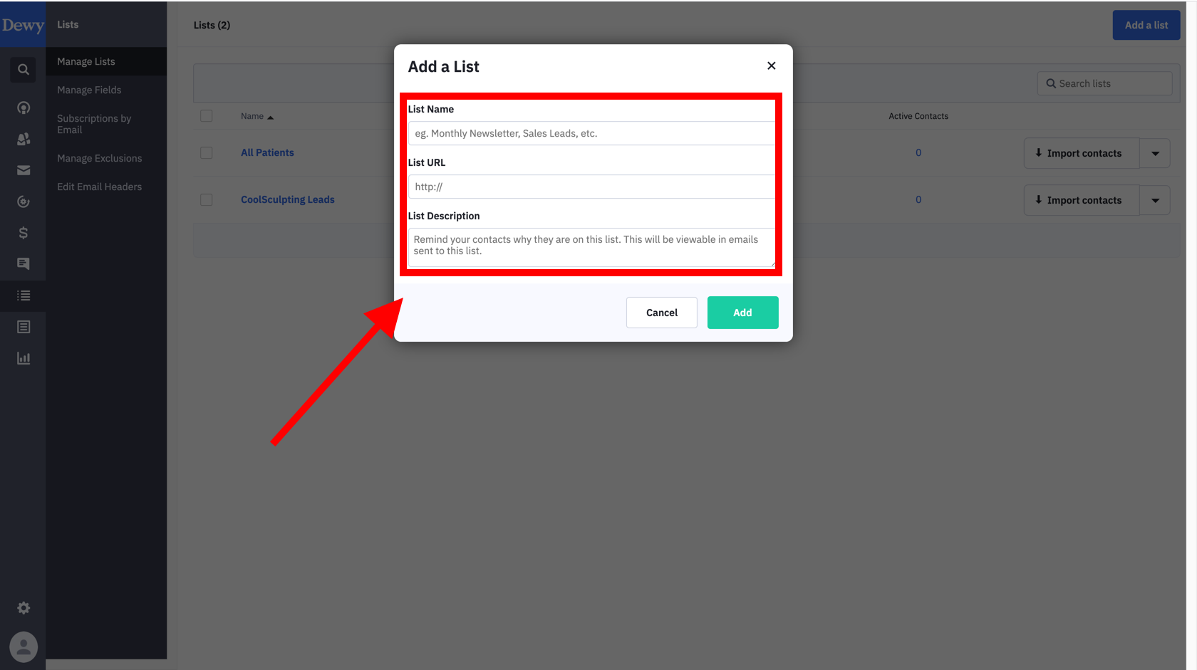This screenshot has height=670, width=1197.
Task: Expand CoolSculpting Leads import dropdown arrow
Action: [1155, 200]
